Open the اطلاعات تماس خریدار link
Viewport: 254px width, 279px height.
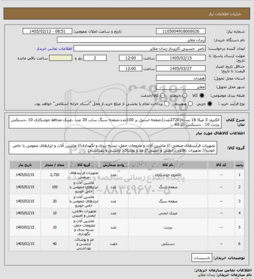tap(54, 48)
